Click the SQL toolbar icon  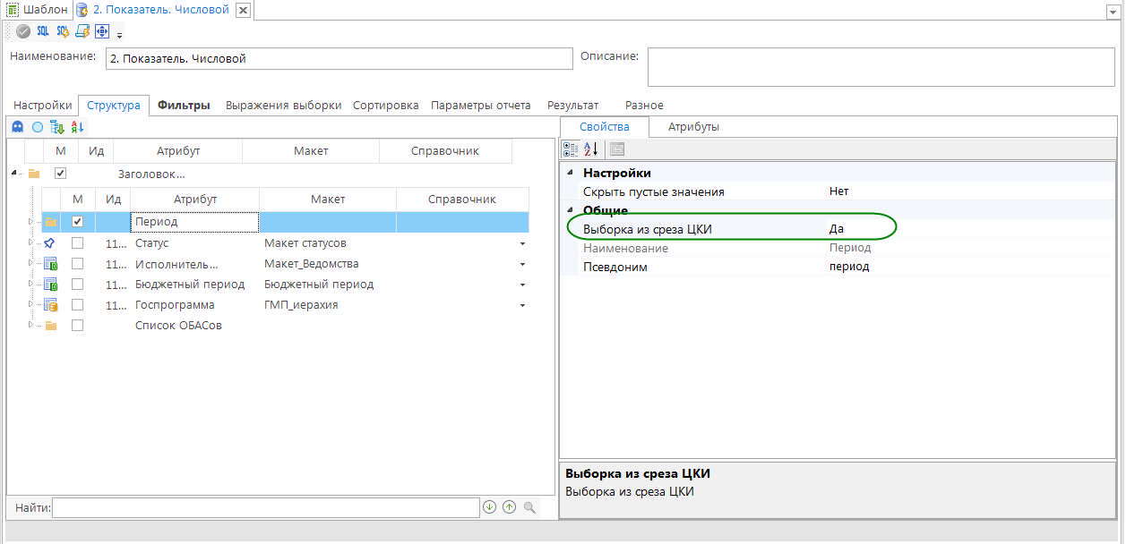(x=43, y=31)
